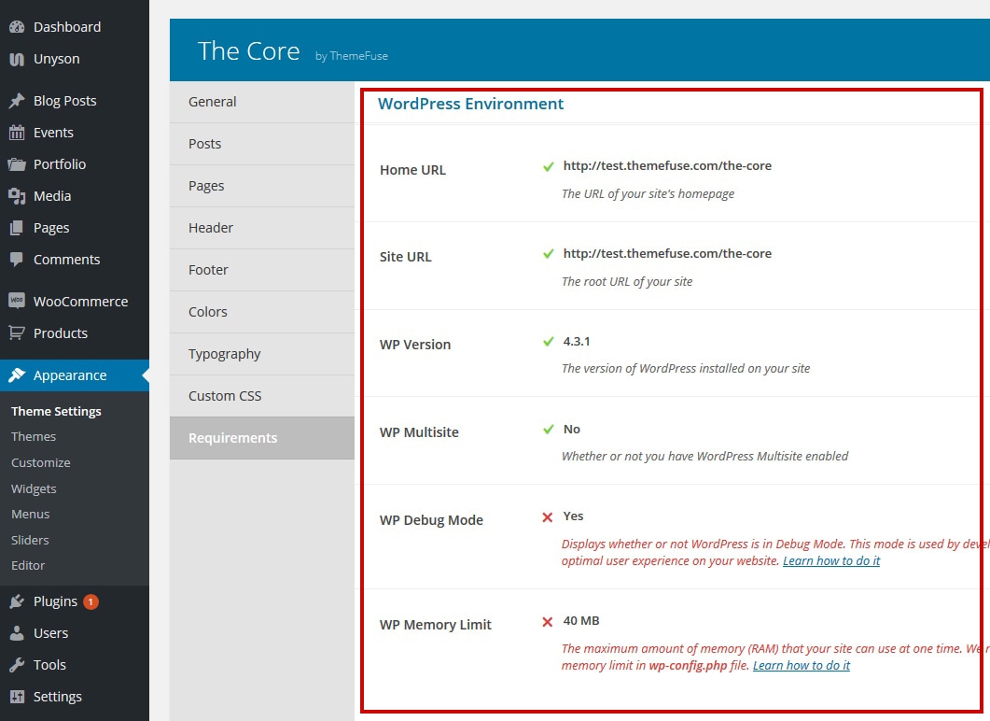Switch to the Custom CSS tab
This screenshot has width=990, height=721.
[x=262, y=396]
